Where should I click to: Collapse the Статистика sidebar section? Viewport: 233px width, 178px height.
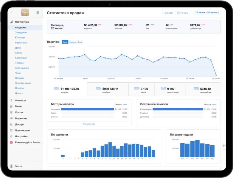pyautogui.click(x=22, y=22)
